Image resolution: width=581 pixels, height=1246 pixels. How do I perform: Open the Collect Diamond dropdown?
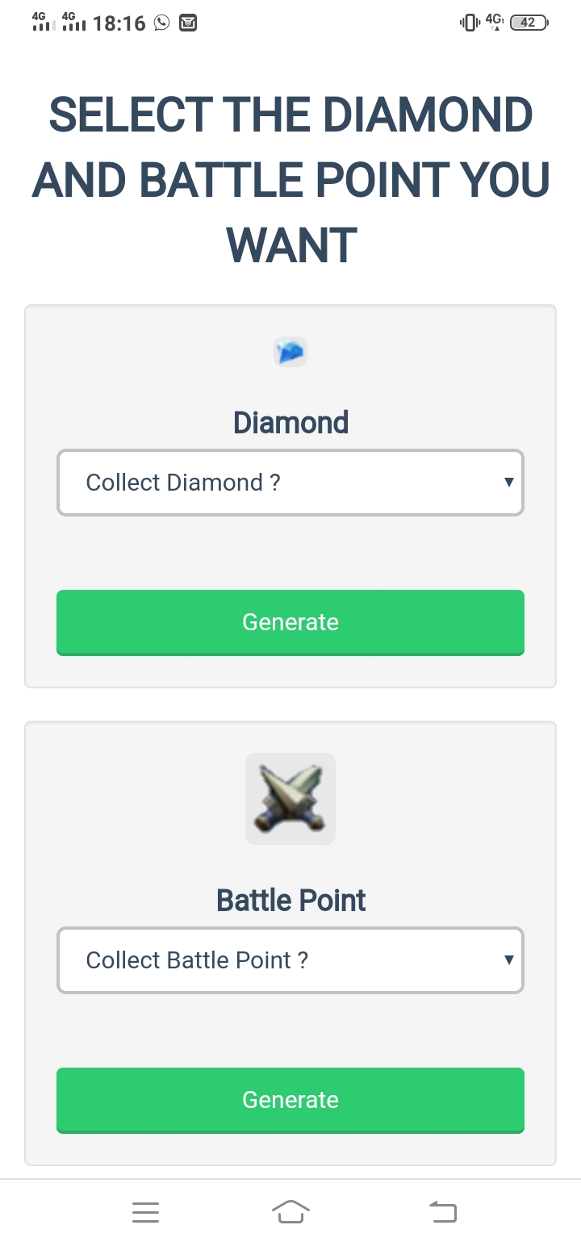tap(290, 482)
